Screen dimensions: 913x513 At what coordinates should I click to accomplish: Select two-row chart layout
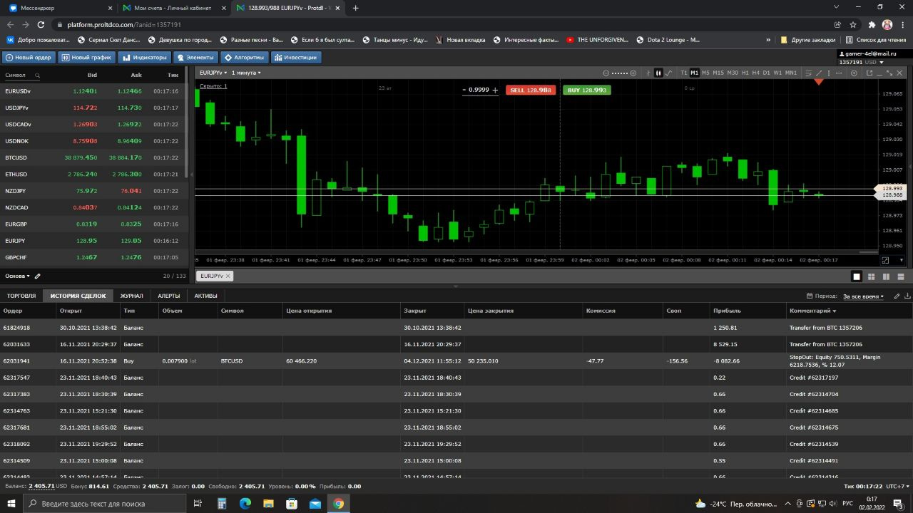pos(901,276)
